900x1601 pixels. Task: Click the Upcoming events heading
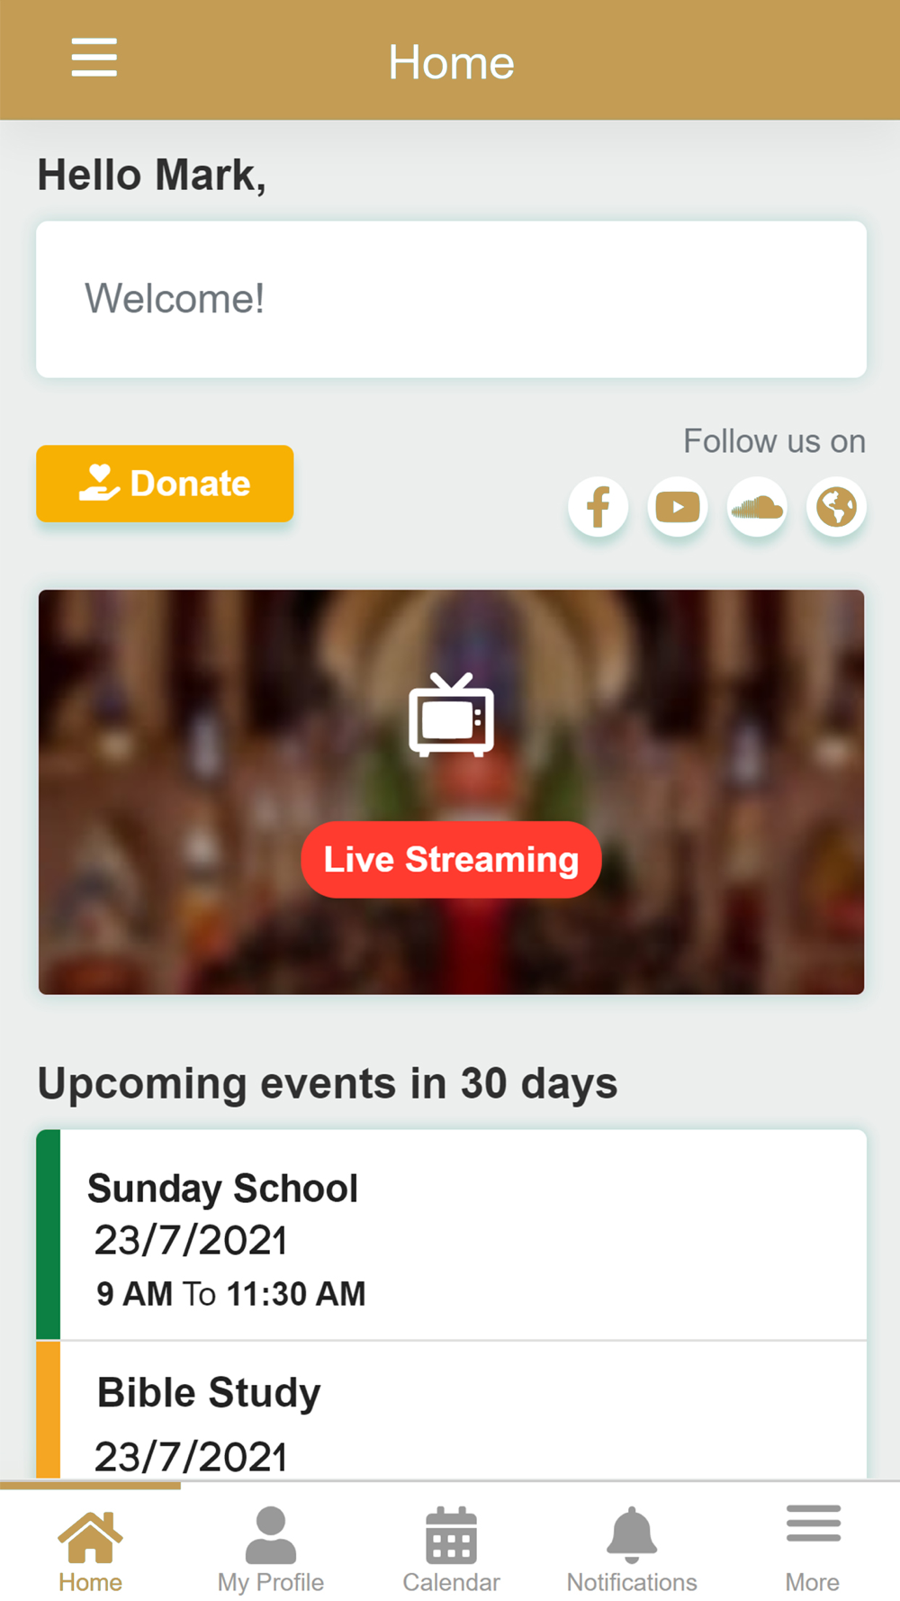pos(327,1083)
